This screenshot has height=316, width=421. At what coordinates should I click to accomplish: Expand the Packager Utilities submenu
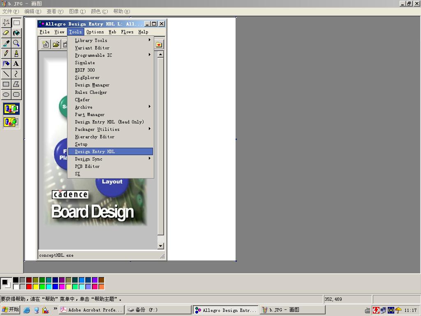pyautogui.click(x=110, y=129)
